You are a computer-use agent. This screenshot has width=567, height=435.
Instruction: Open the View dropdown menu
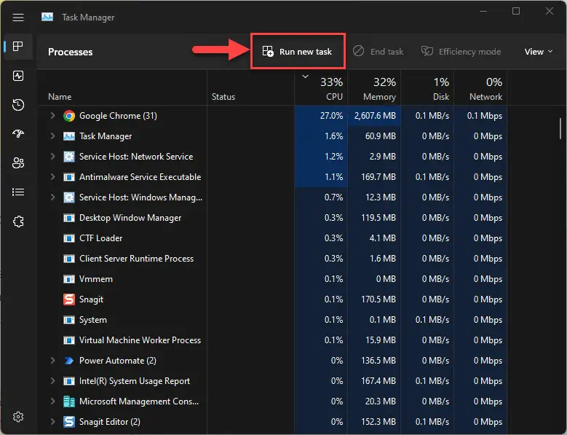(539, 52)
